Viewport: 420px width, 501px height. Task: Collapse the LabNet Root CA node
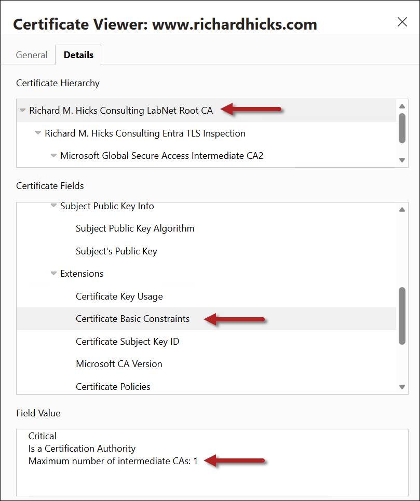(22, 110)
